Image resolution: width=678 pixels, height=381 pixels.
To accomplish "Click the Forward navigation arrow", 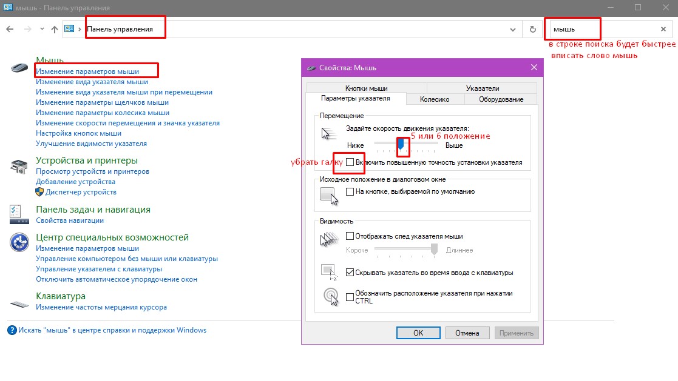I will [27, 29].
